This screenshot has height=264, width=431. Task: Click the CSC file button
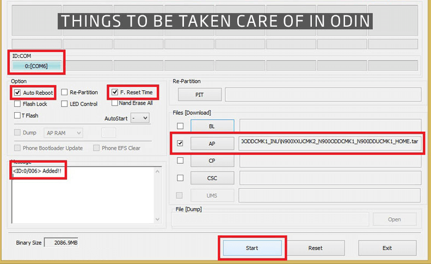point(212,178)
